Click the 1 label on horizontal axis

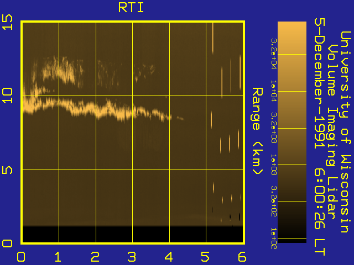click(x=58, y=257)
